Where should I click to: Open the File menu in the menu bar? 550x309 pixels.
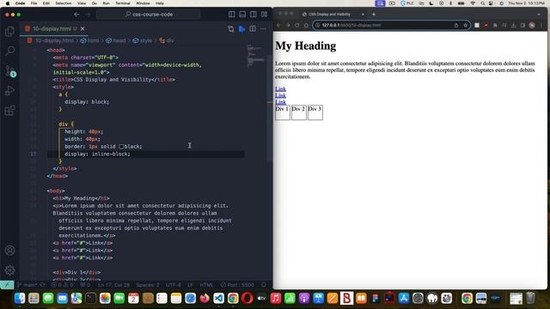pyautogui.click(x=34, y=3)
